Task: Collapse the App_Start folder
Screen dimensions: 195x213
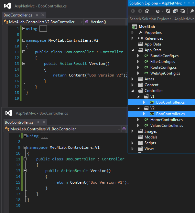Action: coord(133,50)
